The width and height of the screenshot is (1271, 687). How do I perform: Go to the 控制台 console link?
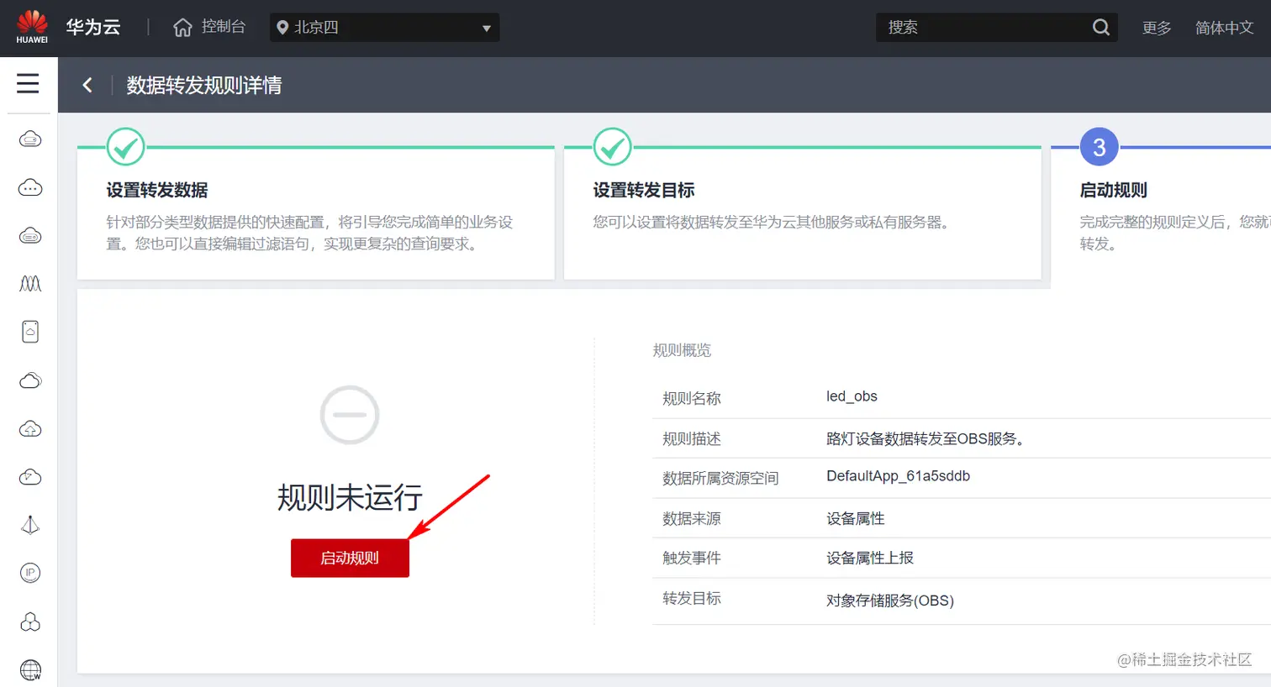(x=223, y=27)
